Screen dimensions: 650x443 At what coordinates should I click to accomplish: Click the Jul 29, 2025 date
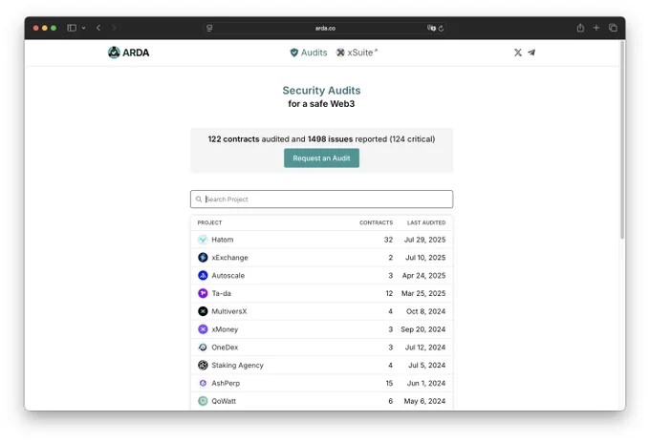pyautogui.click(x=425, y=240)
